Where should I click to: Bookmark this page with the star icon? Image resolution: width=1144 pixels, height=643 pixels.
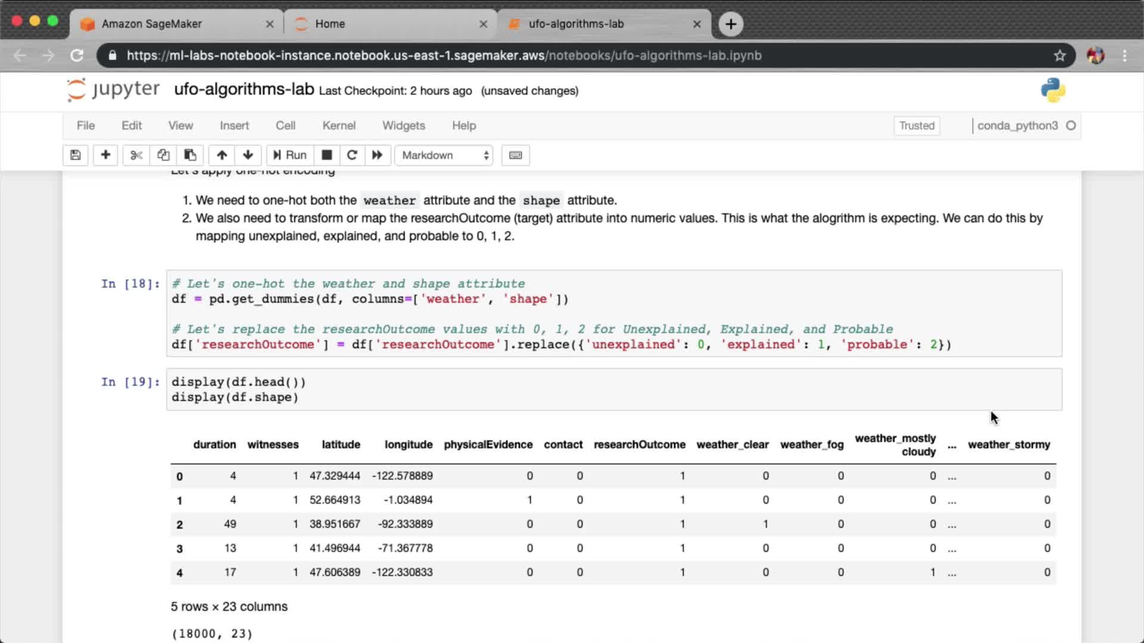pos(1059,55)
